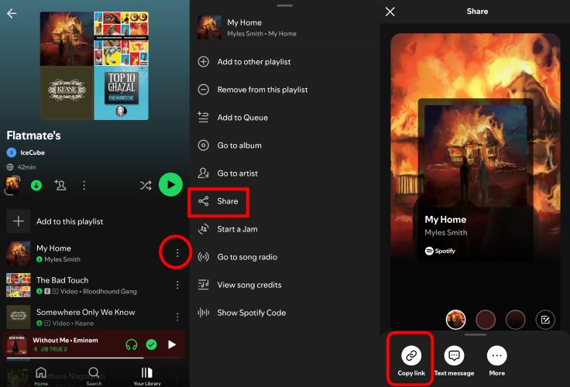Viewport: 570px width, 387px height.
Task: Select My Home track row in playlist
Action: tap(94, 253)
